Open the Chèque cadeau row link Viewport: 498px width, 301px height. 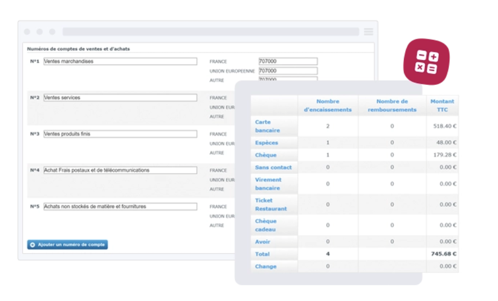pyautogui.click(x=266, y=225)
